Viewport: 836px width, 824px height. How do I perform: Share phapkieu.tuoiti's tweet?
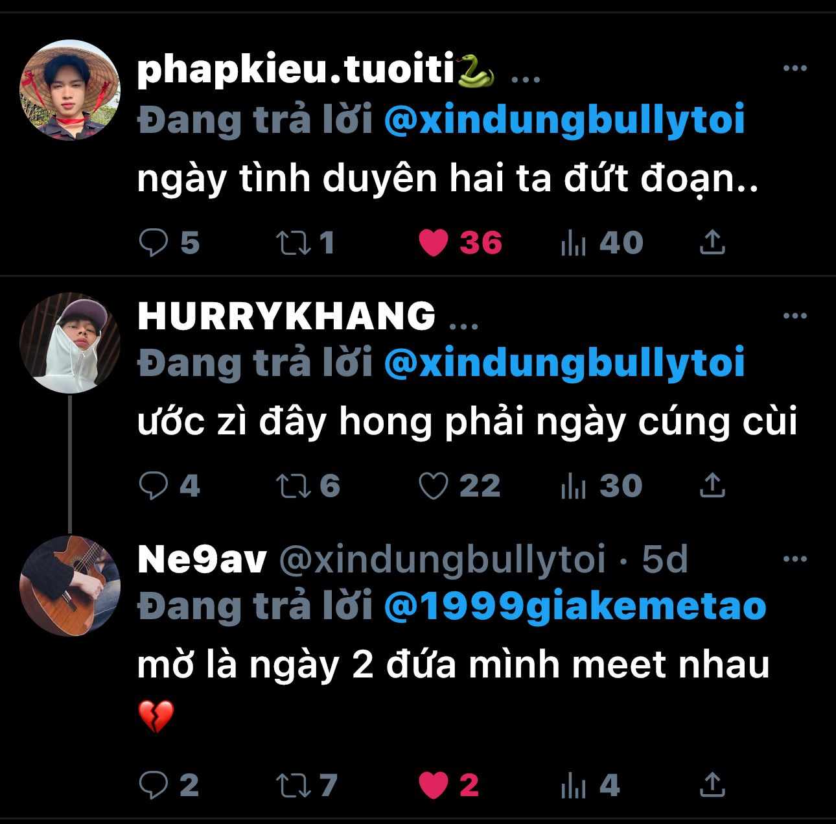[x=712, y=242]
